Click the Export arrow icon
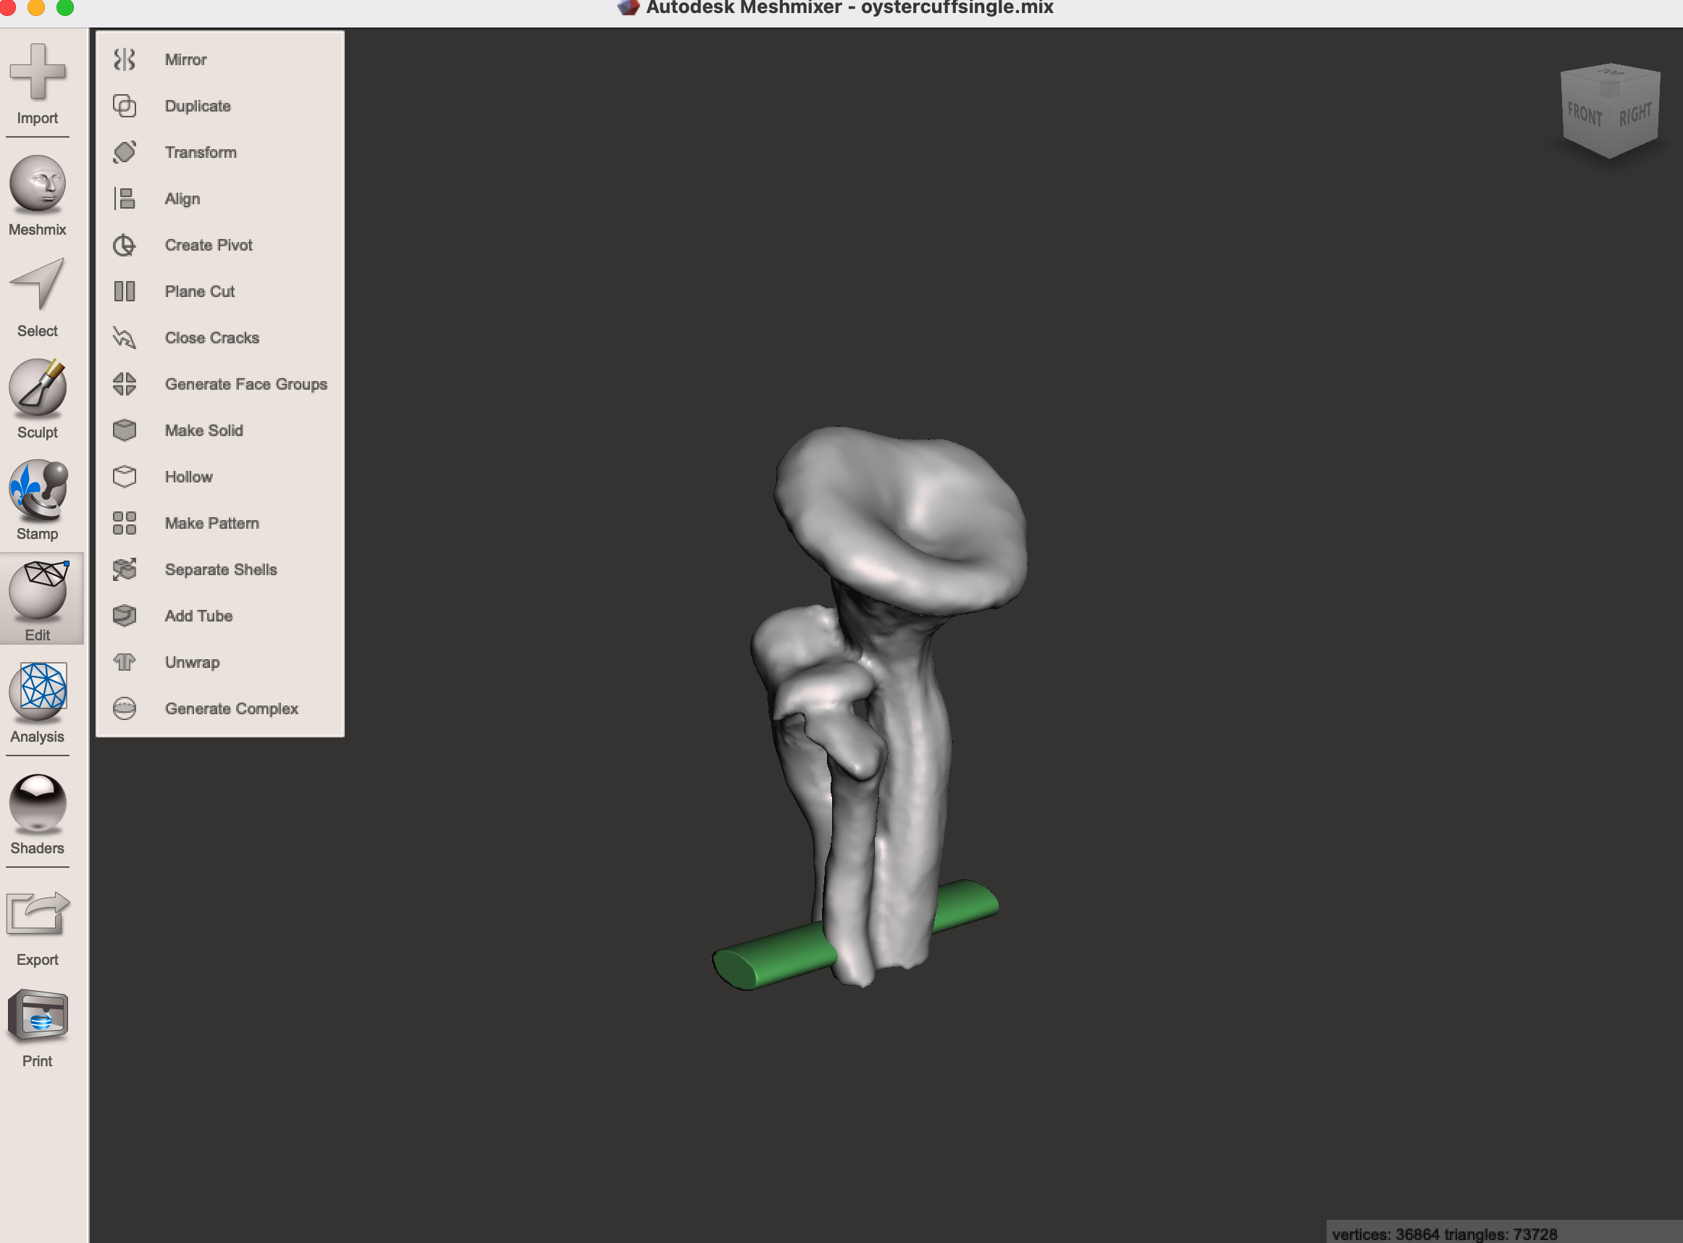Viewport: 1683px width, 1243px height. point(38,913)
